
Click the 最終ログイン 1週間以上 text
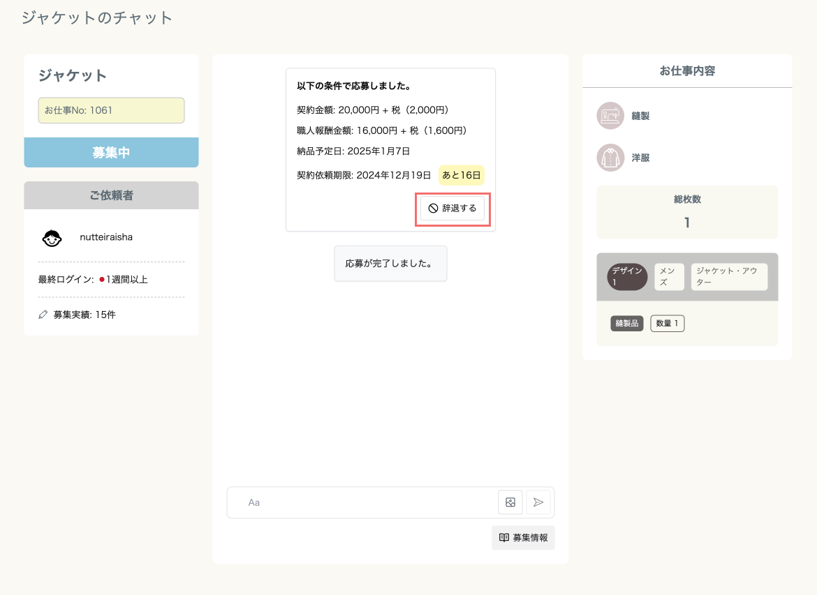tap(93, 280)
